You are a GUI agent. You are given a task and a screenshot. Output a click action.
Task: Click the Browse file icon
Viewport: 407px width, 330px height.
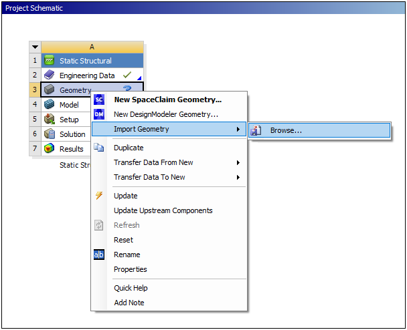click(x=256, y=130)
